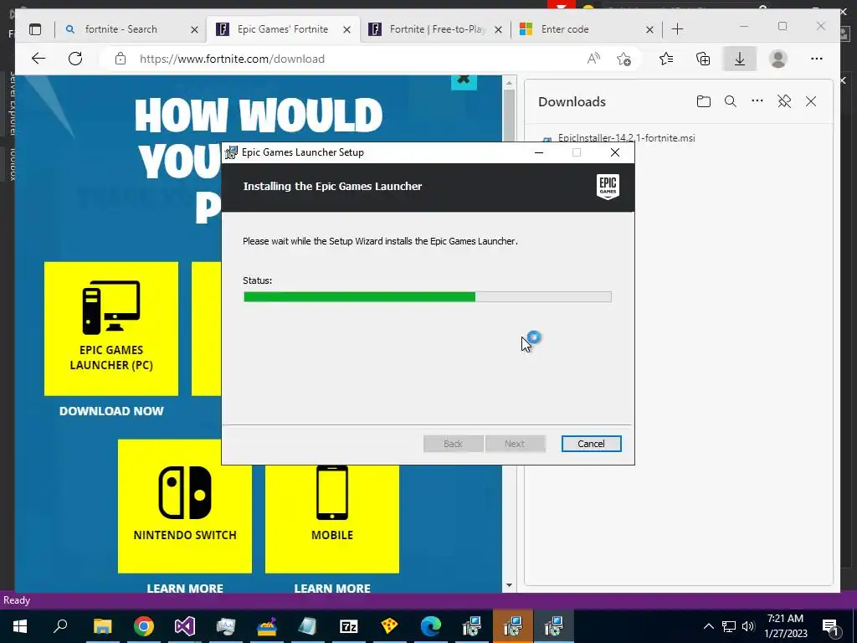Open the volume control tray icon
Screen dimensions: 857x643
coord(748,626)
